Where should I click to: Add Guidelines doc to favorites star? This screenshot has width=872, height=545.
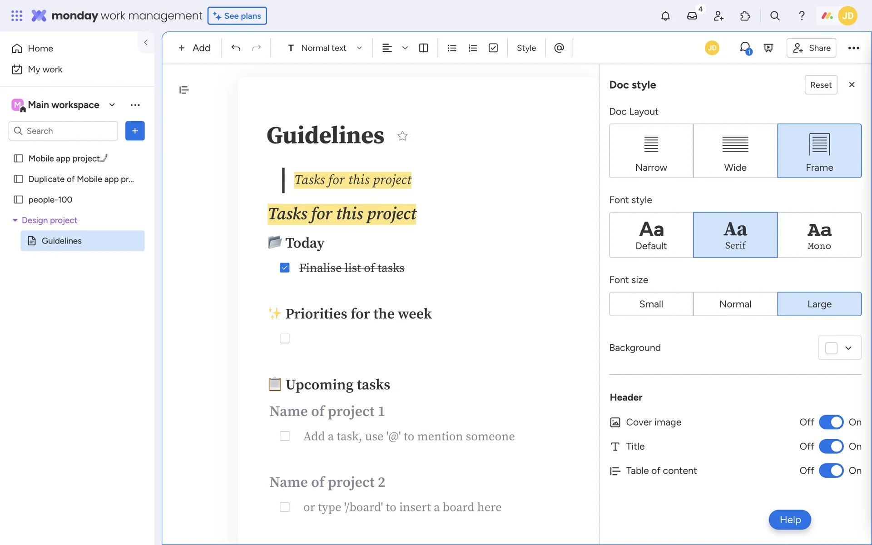(402, 136)
